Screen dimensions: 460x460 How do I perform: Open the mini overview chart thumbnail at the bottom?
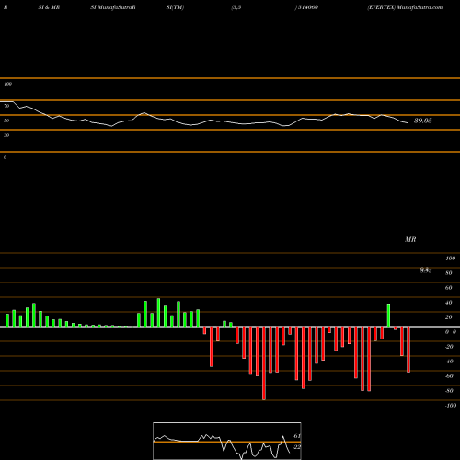(227, 441)
